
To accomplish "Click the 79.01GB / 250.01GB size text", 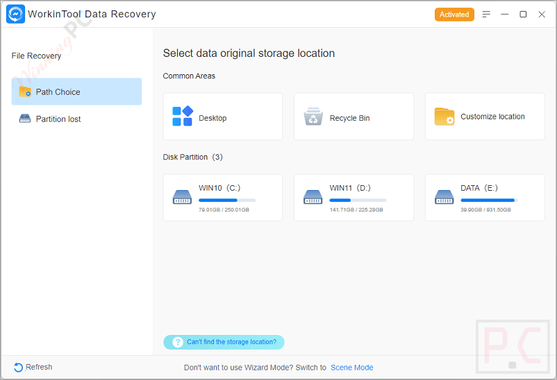I will (x=224, y=209).
